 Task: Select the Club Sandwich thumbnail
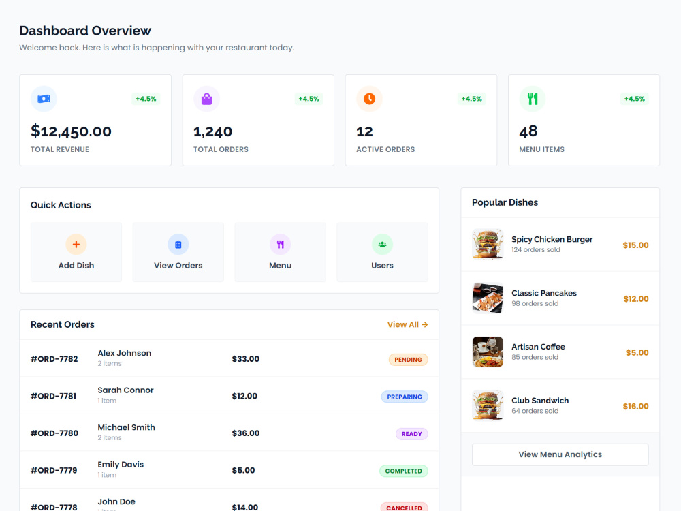point(488,405)
